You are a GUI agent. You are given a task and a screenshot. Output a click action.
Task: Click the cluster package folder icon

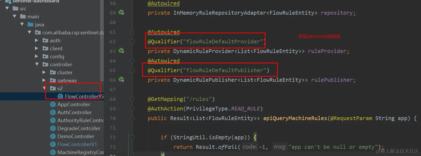tap(53, 72)
